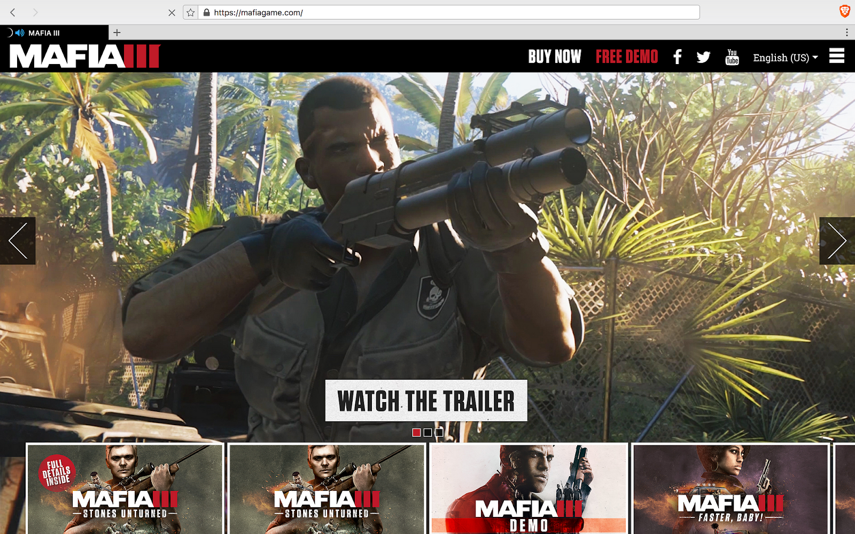
Task: View site security via the padlock icon
Action: point(206,12)
